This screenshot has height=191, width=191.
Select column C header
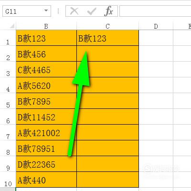(x=107, y=26)
